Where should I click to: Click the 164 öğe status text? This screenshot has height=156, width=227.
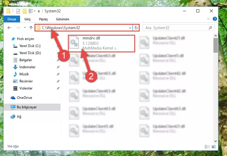[13, 146]
